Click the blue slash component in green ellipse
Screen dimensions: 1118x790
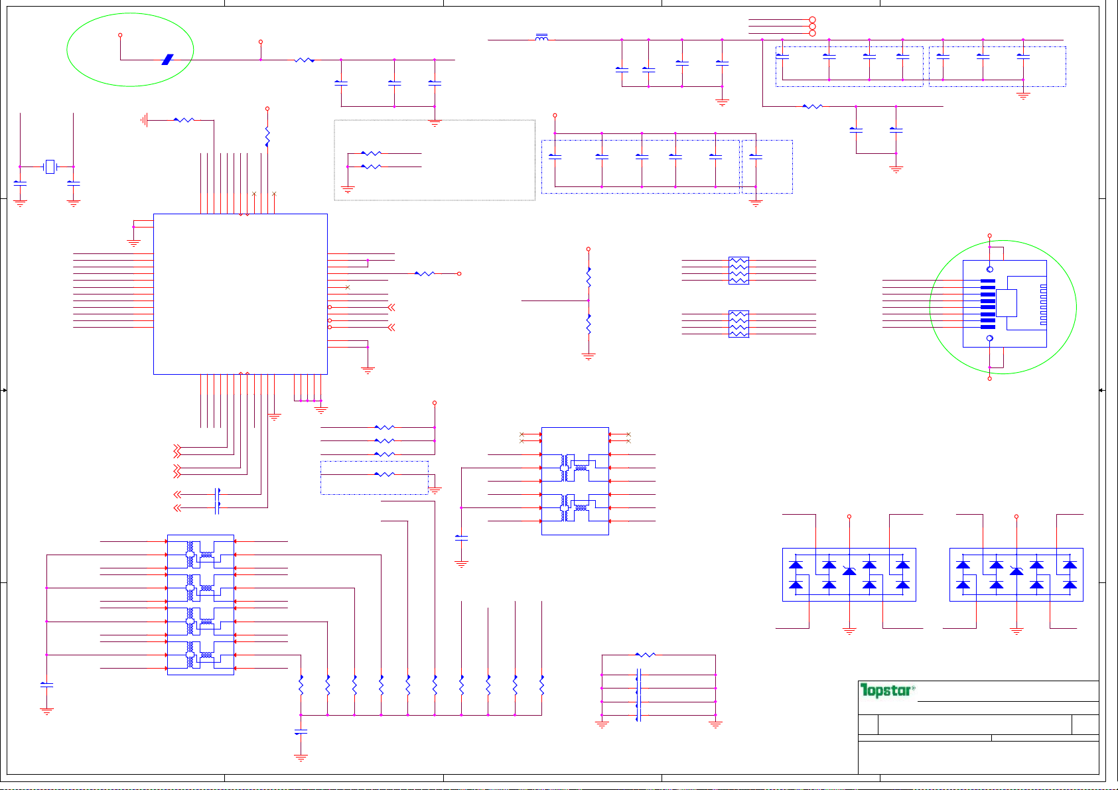[x=167, y=60]
